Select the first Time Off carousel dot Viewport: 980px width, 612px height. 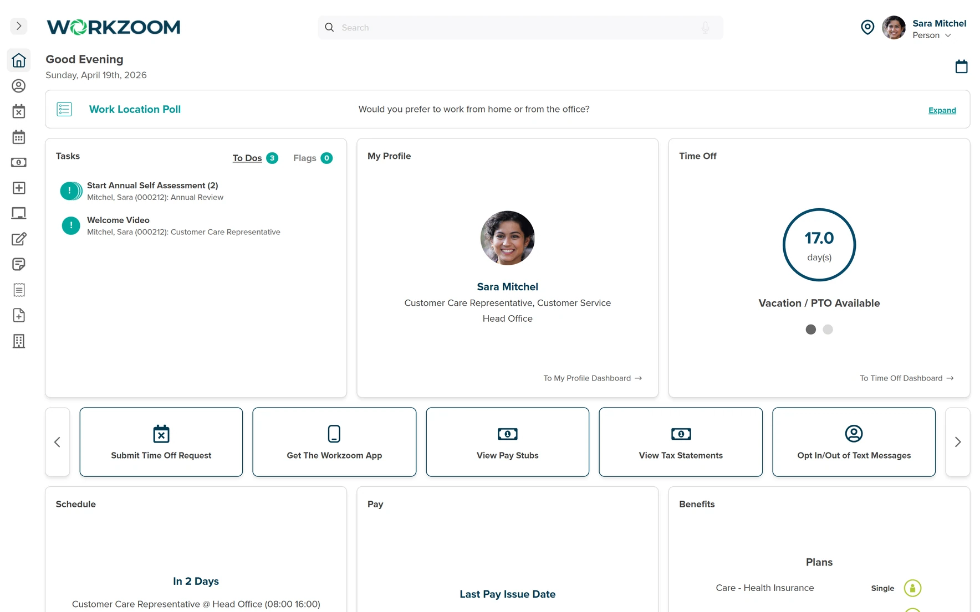point(810,330)
